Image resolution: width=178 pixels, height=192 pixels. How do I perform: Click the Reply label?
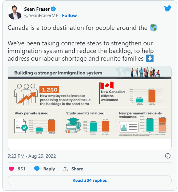coord(49,169)
